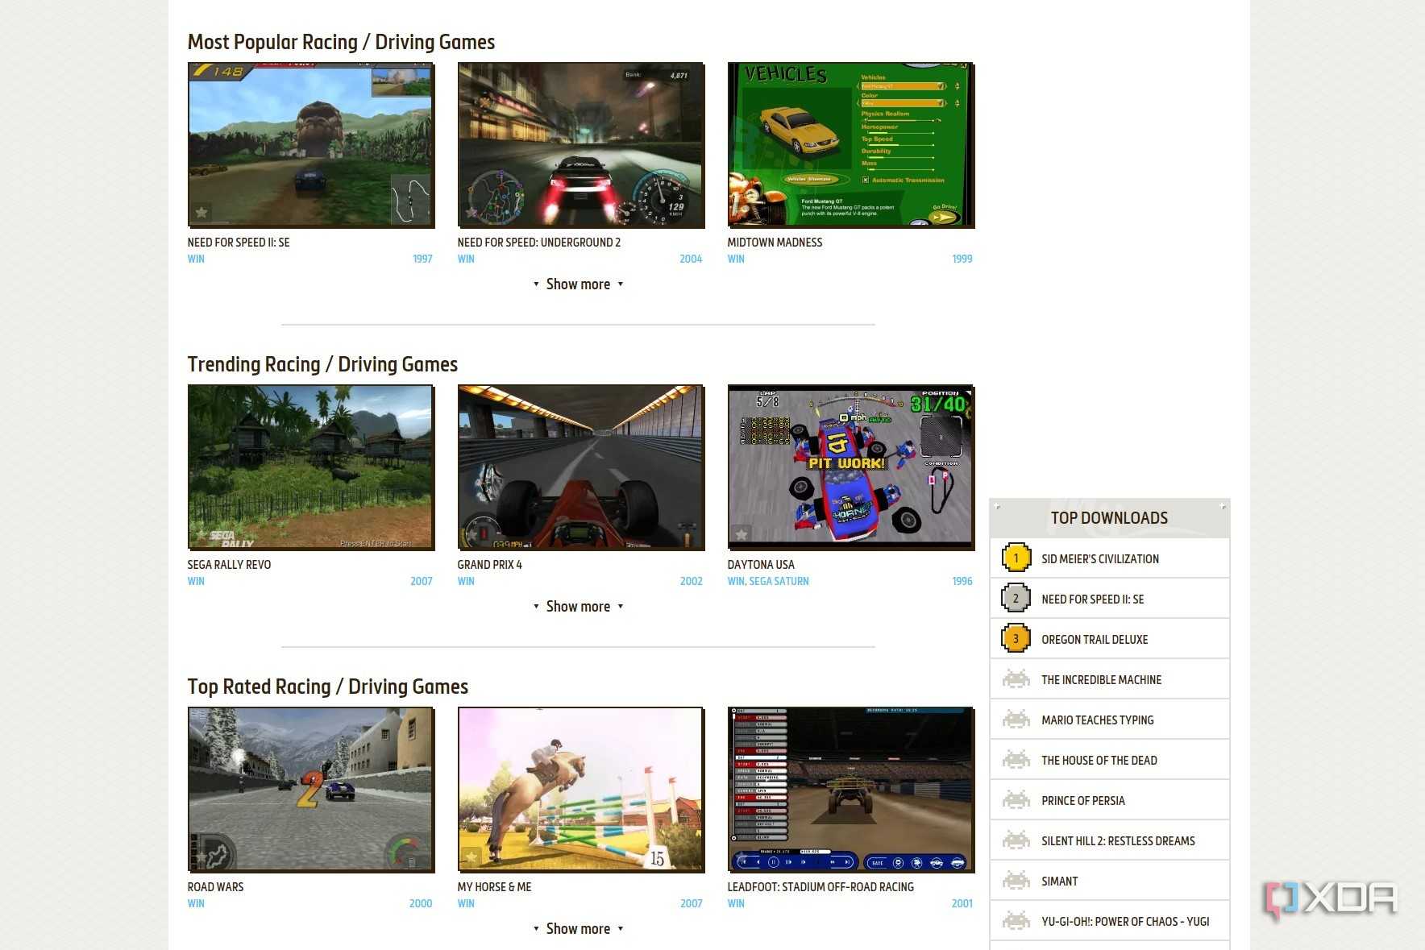Click invader icon beside Prince of Persia
Viewport: 1425px width, 950px height.
pos(1016,800)
